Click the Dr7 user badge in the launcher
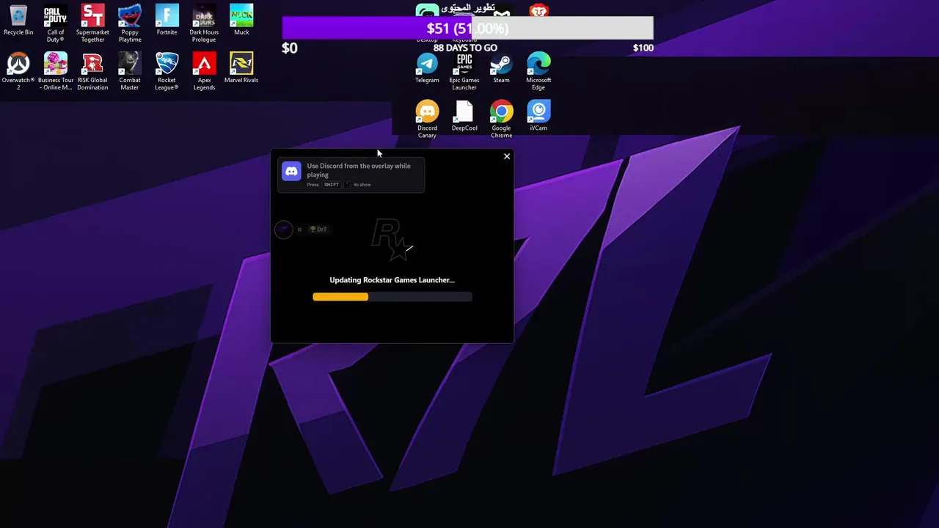Image resolution: width=939 pixels, height=528 pixels. [318, 230]
